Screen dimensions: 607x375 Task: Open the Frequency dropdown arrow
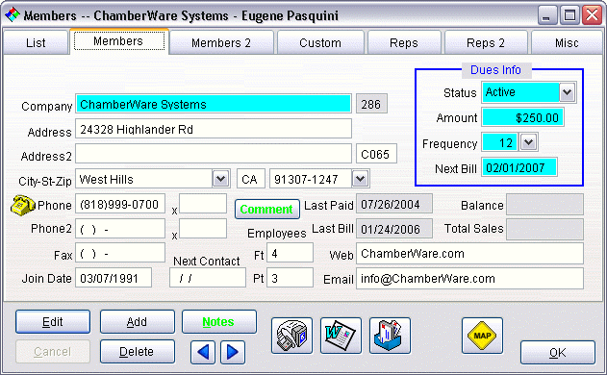coord(528,142)
